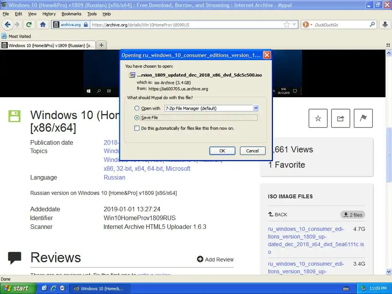Click the Windows 10 (Home&... taskbar button
392x294 pixels.
coord(100,289)
